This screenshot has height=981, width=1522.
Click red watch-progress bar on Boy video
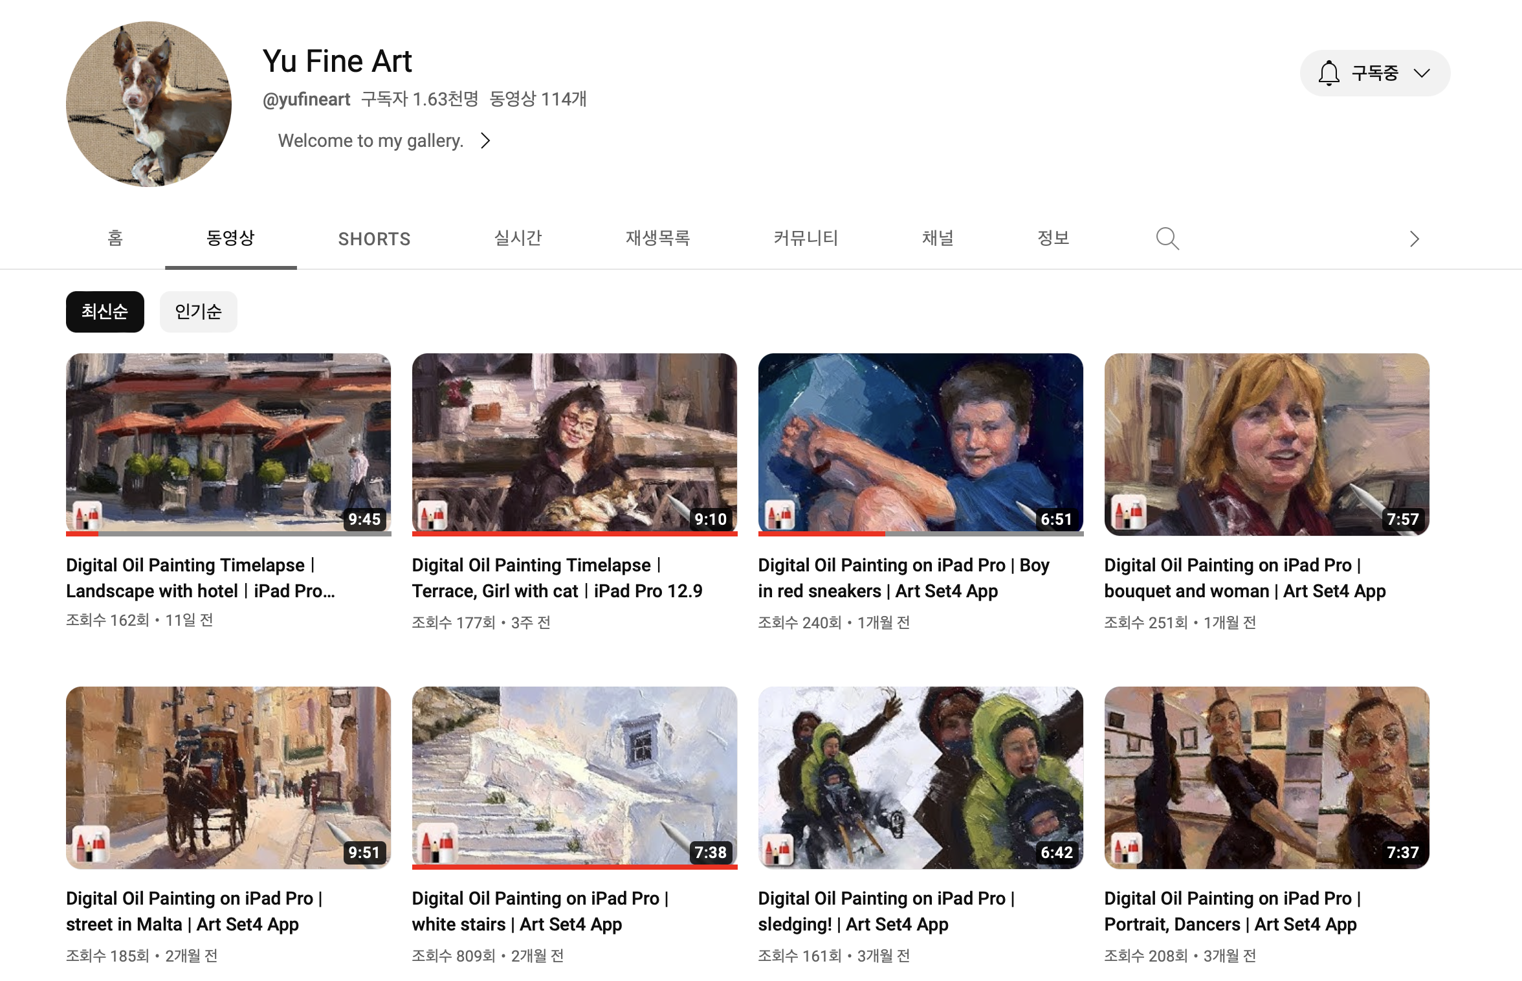[822, 534]
